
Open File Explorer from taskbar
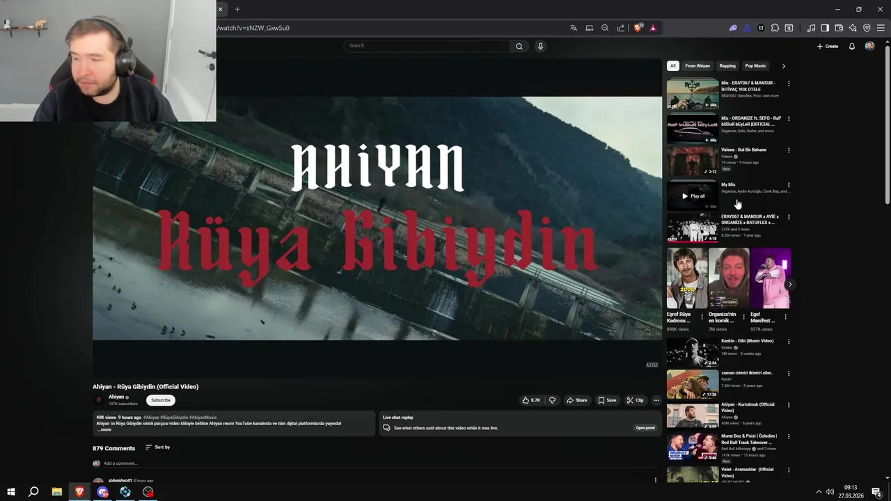57,492
